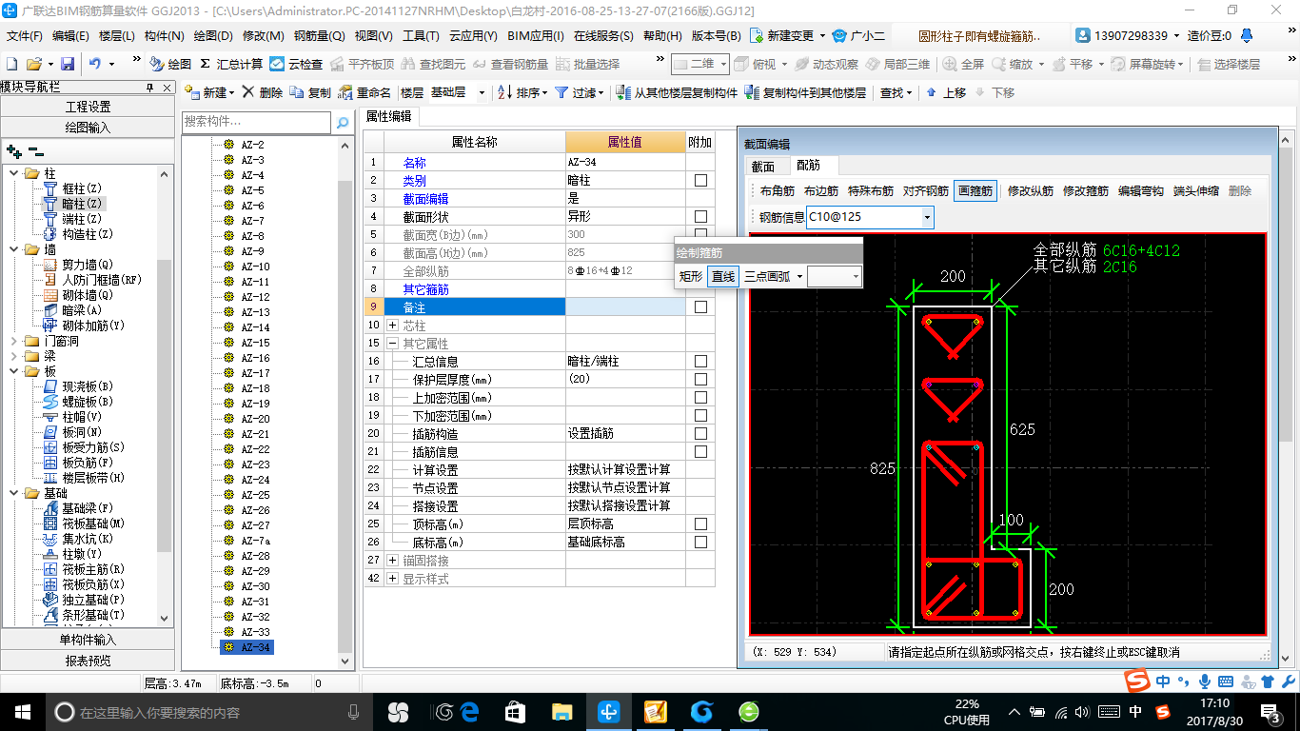Open 工具(T) menu
Screen dimensions: 1300x731
421,35
